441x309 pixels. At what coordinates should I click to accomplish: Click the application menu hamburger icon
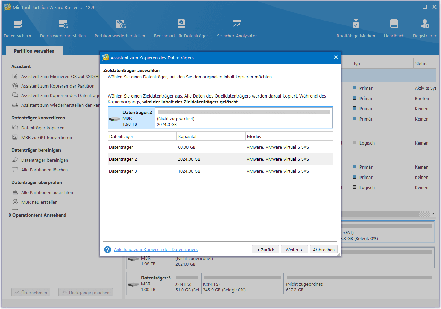tap(406, 7)
